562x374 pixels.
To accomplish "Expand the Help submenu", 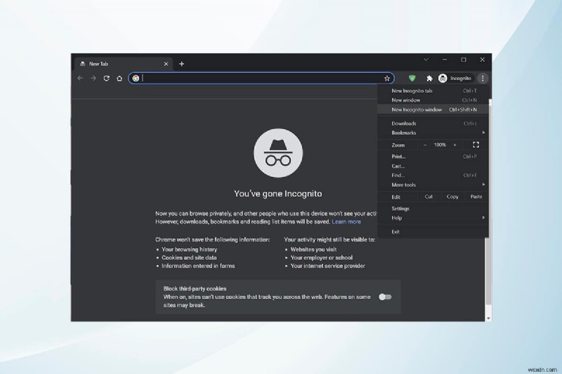I will coord(433,218).
